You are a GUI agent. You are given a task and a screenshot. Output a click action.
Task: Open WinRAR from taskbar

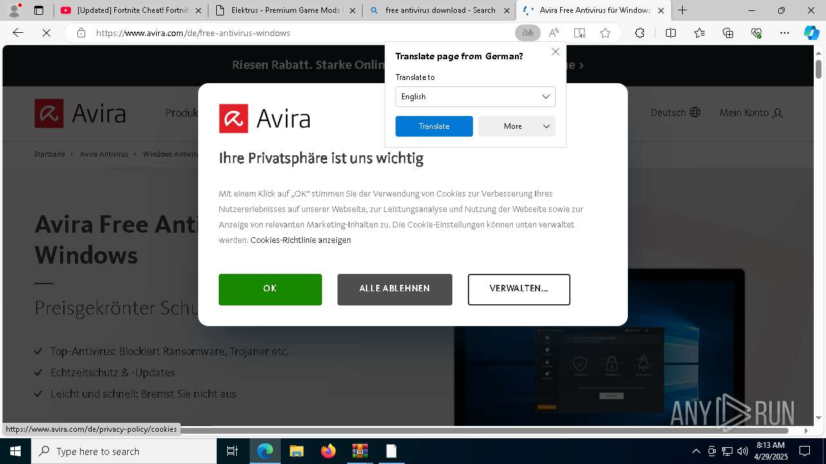click(359, 451)
